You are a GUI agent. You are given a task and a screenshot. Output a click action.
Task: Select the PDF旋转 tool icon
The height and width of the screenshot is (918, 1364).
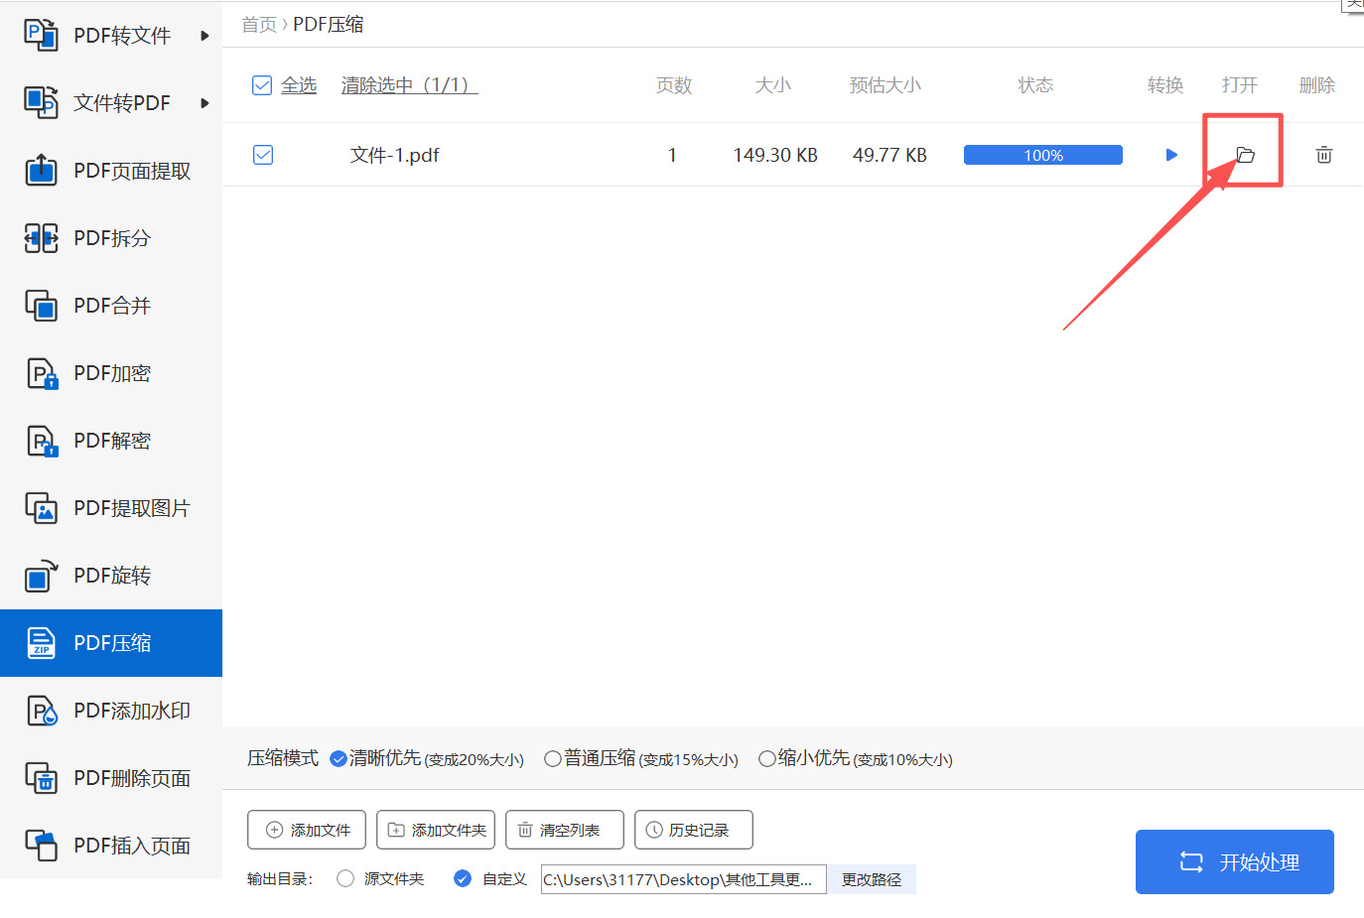41,575
